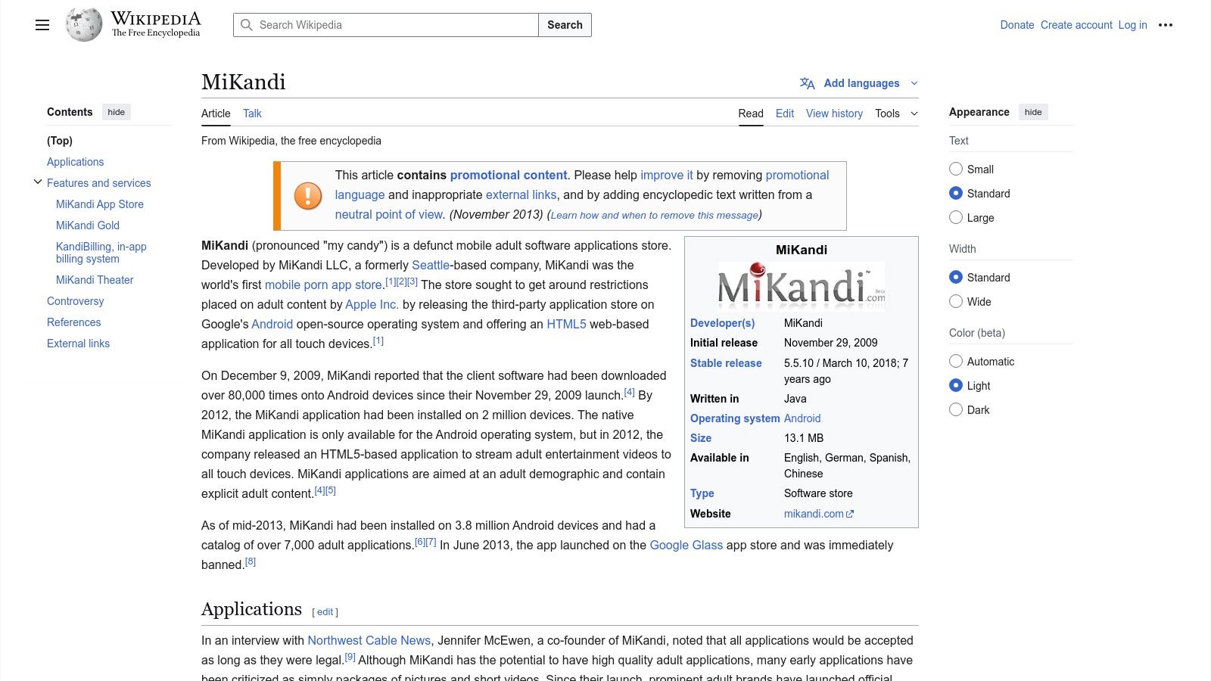Expand the Add languages dropdown arrow
Screen dimensions: 1211x681
[x=914, y=83]
